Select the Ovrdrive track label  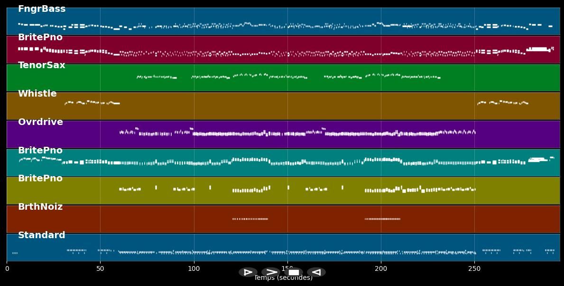click(40, 122)
